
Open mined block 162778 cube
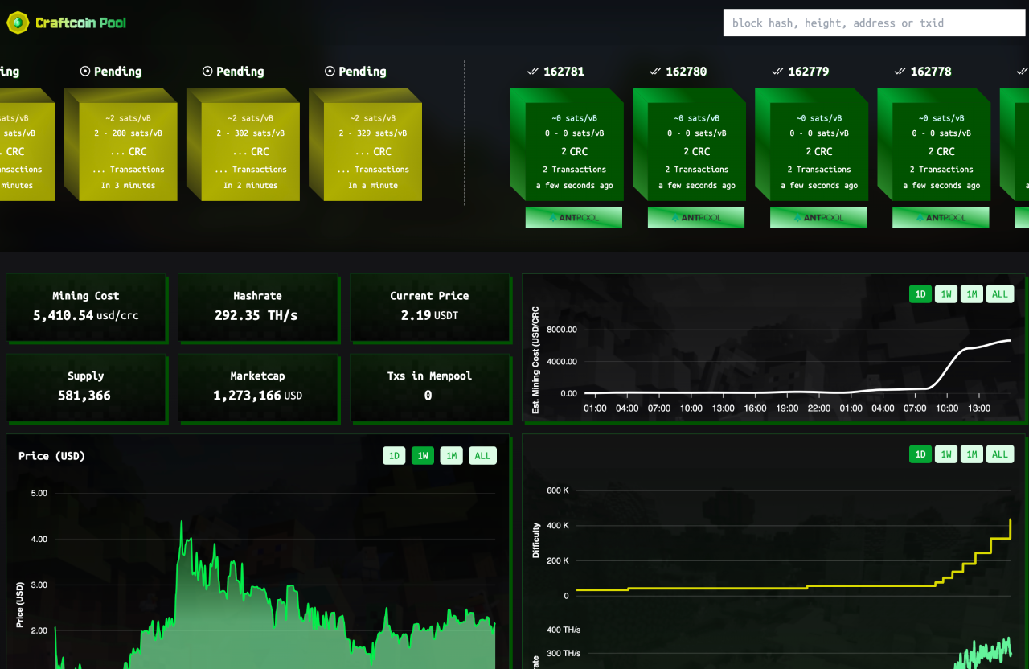[933, 145]
